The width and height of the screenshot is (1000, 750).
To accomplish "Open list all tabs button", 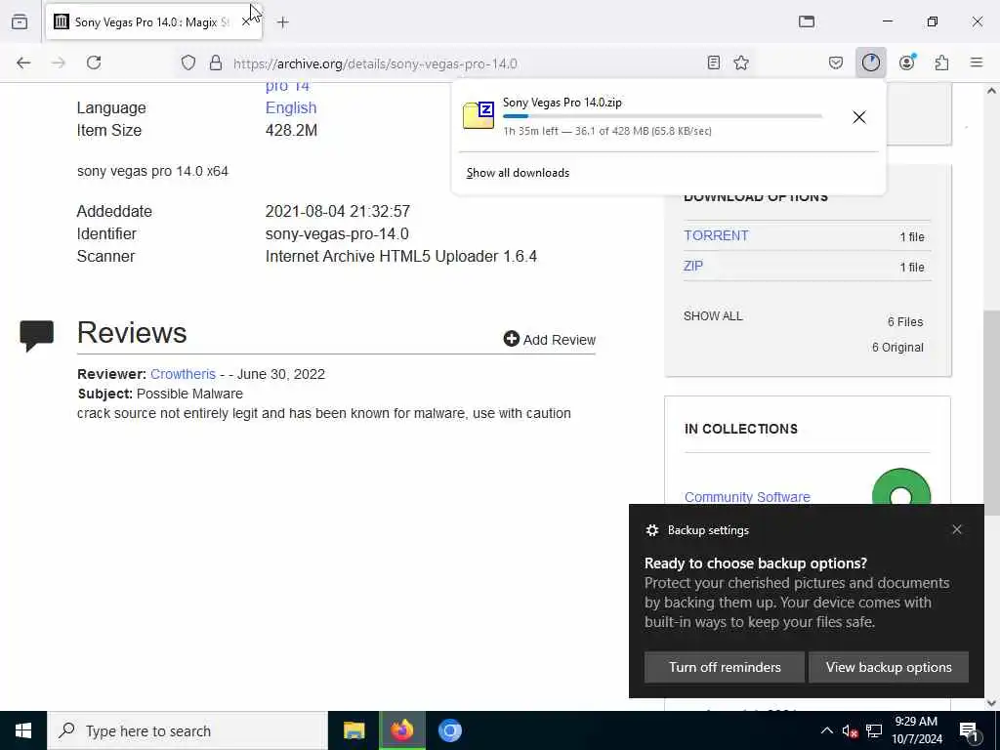I will pyautogui.click(x=806, y=21).
